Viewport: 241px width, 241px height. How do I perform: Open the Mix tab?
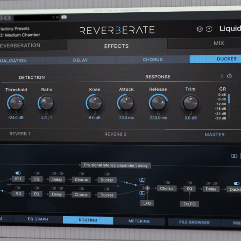point(204,43)
